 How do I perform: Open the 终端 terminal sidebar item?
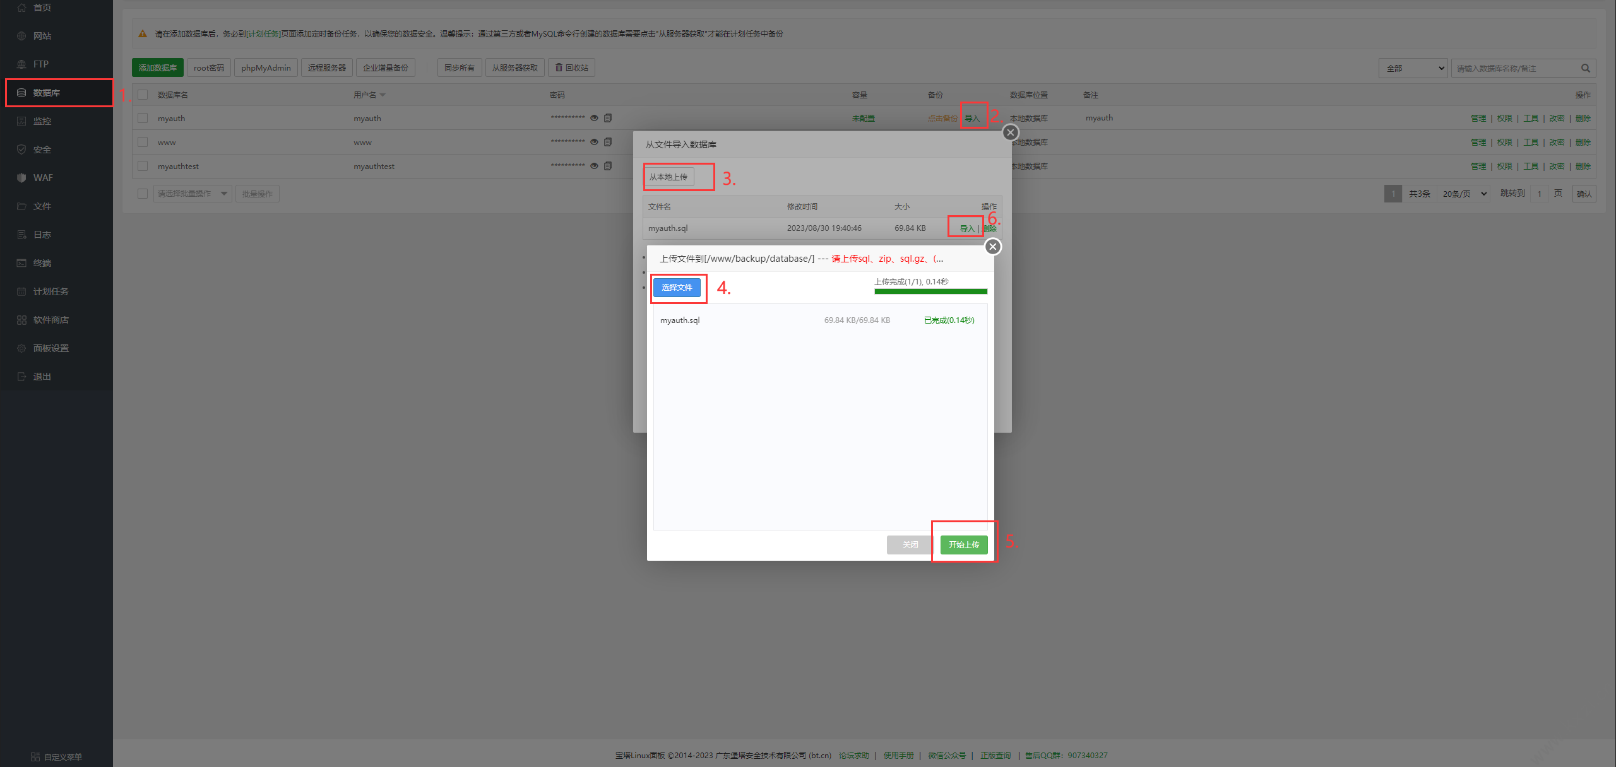pyautogui.click(x=42, y=263)
